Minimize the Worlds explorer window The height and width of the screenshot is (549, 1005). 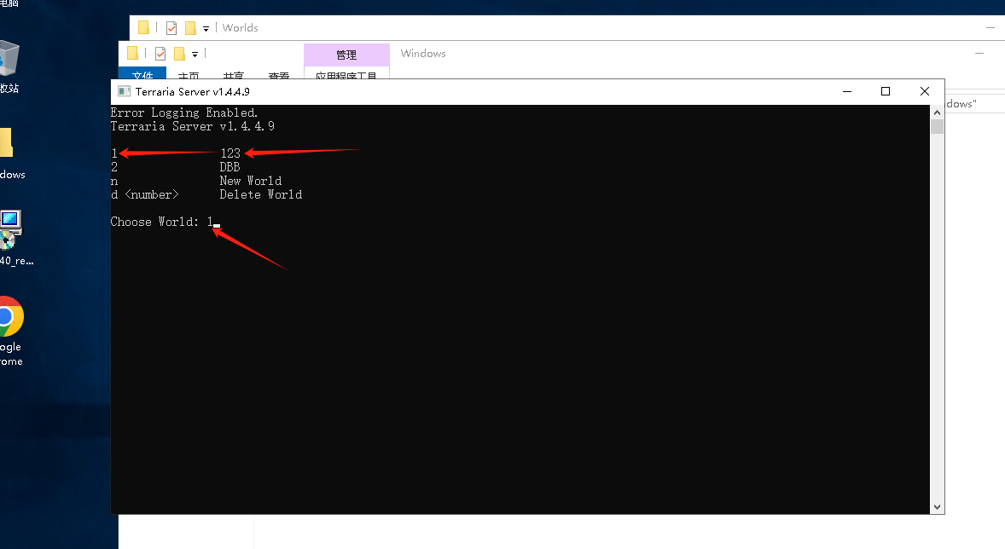pyautogui.click(x=990, y=27)
